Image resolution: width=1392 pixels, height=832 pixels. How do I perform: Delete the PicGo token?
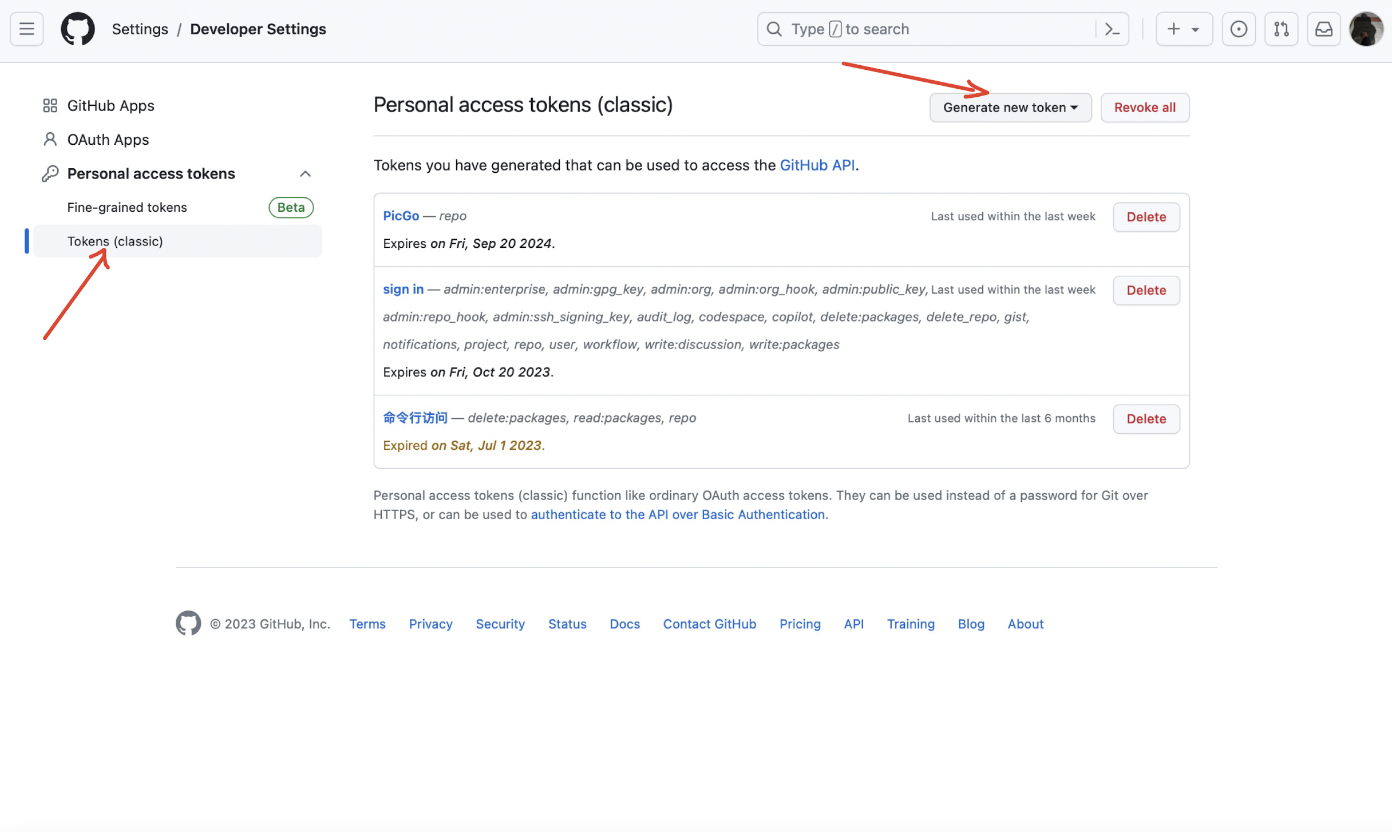1146,217
